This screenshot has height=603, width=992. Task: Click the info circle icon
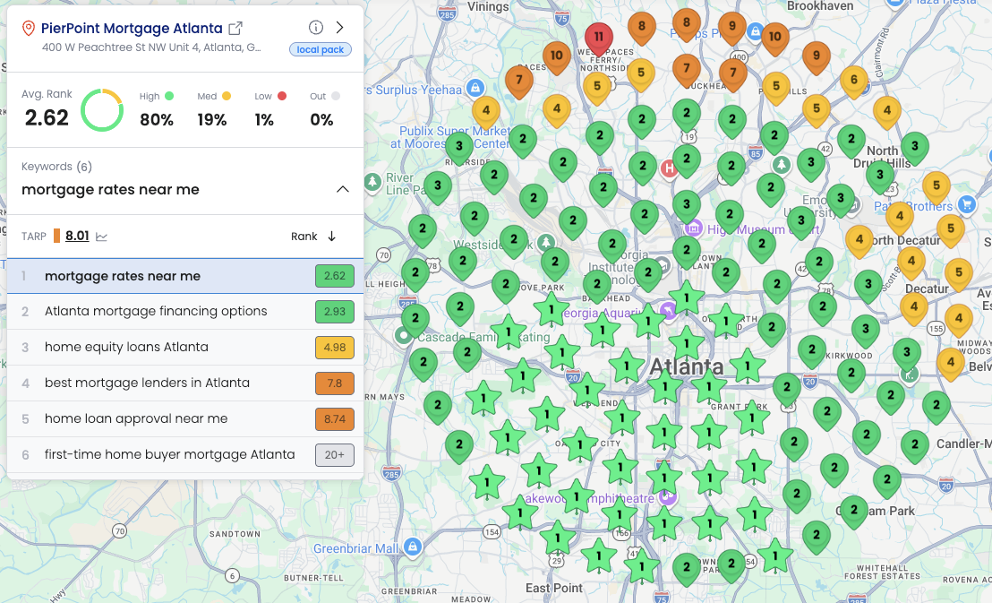[316, 27]
